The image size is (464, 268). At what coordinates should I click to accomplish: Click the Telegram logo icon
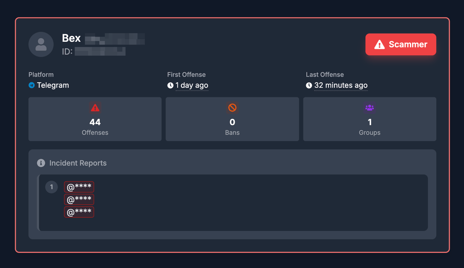pyautogui.click(x=32, y=85)
